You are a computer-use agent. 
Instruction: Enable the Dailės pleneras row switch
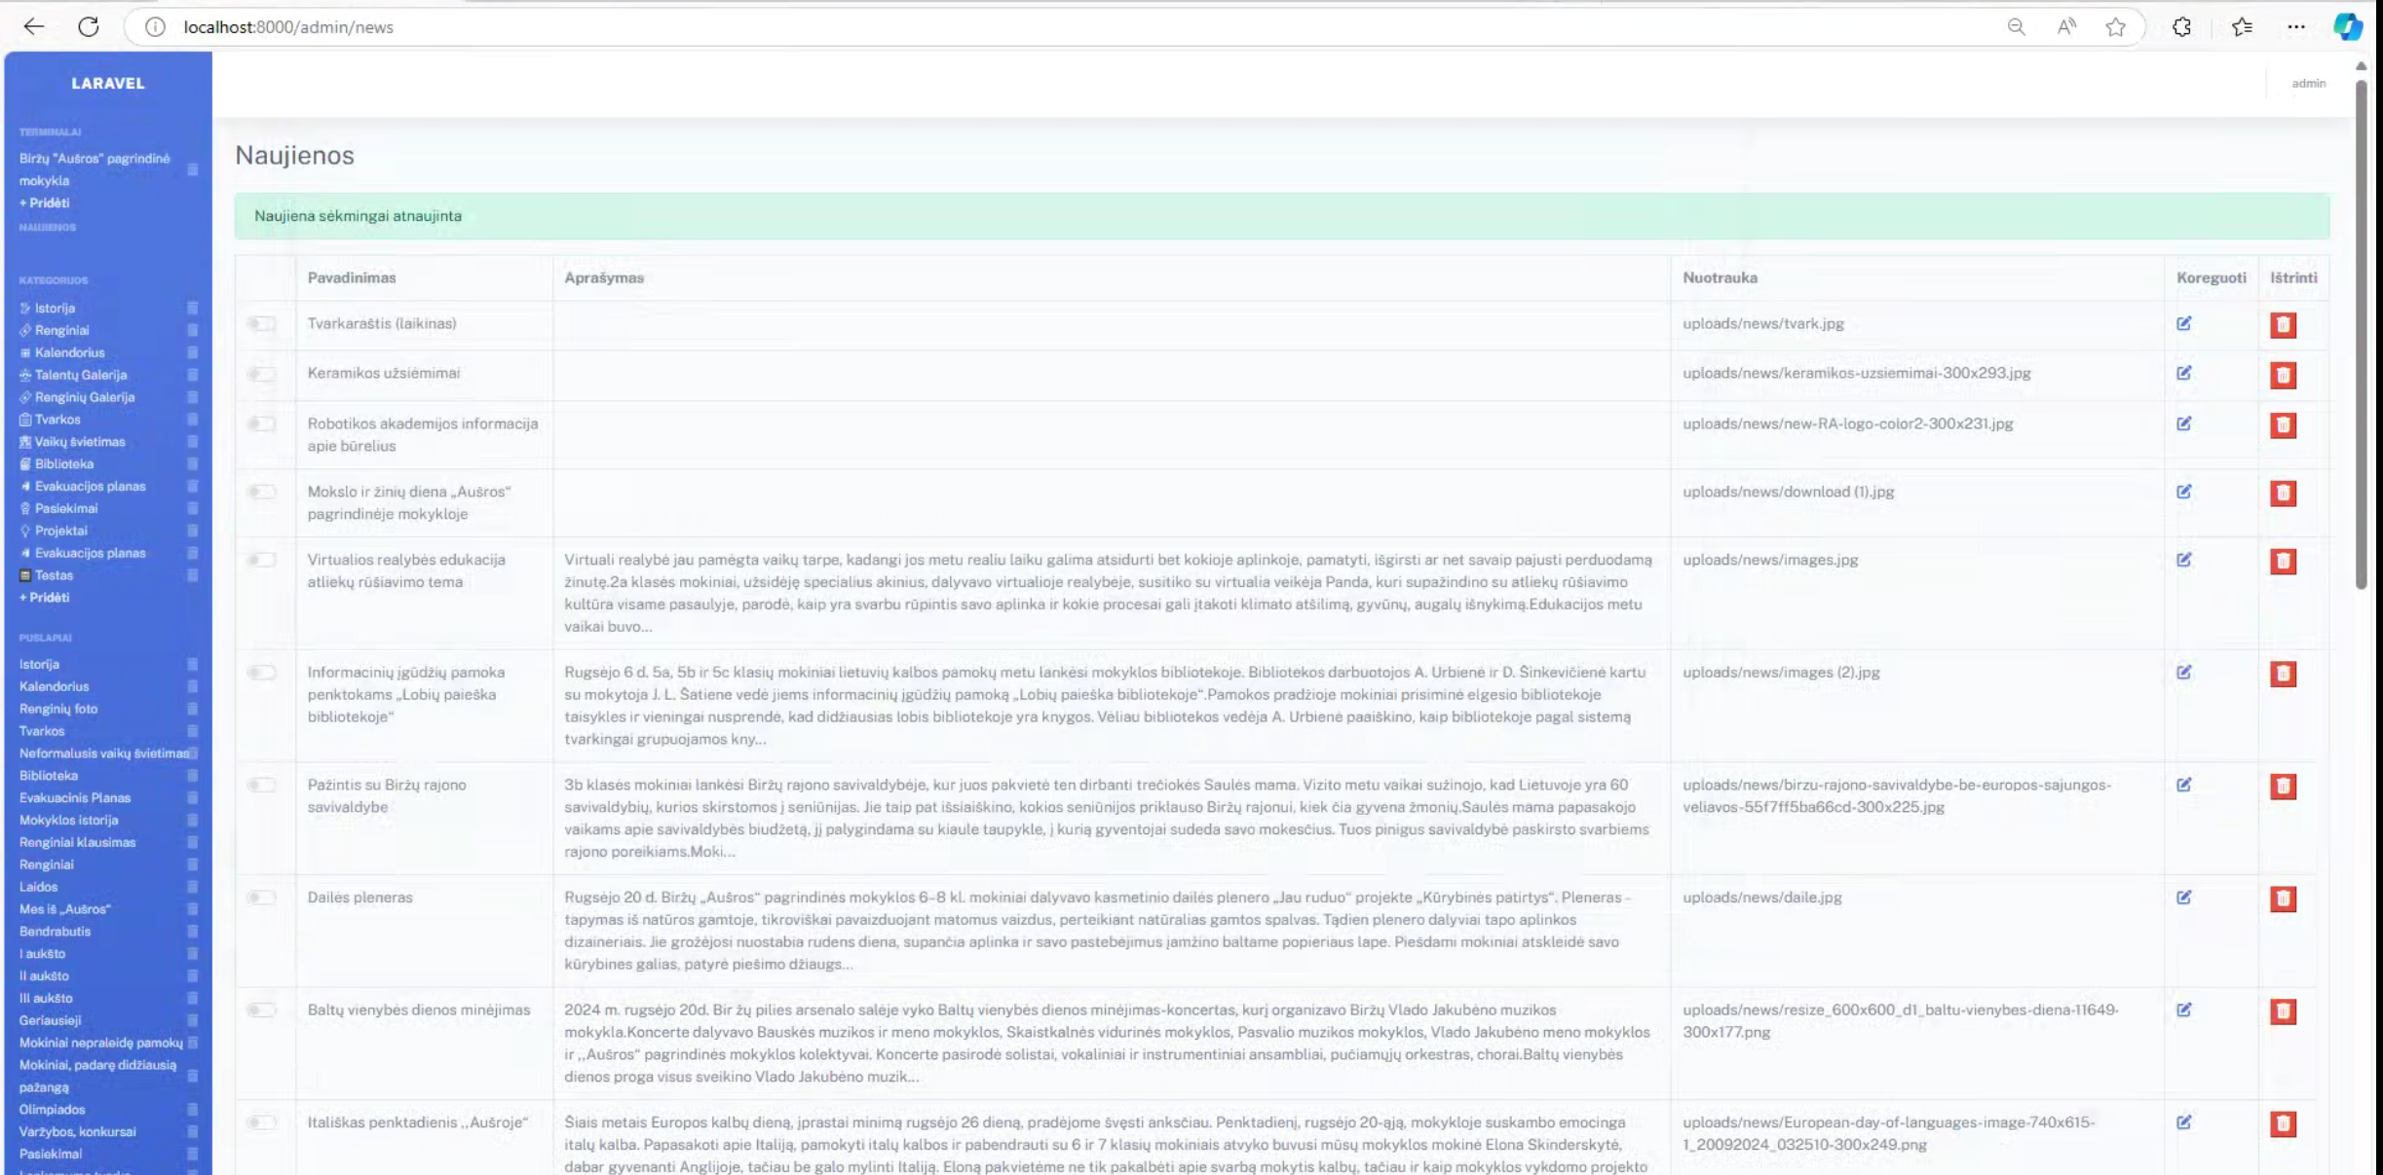click(x=261, y=898)
